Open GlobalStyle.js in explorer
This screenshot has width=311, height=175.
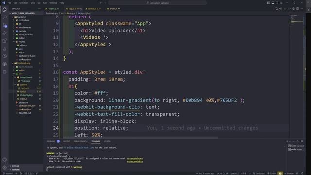[x=26, y=95]
